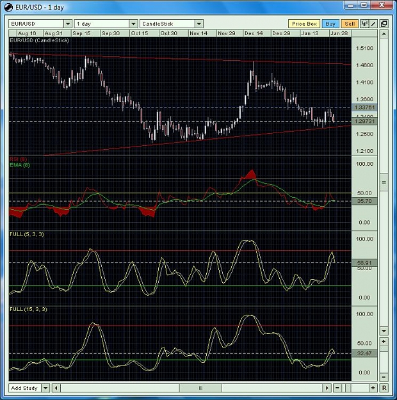Click the horizontal zoom in plus button
The width and height of the screenshot is (397, 400).
373,388
